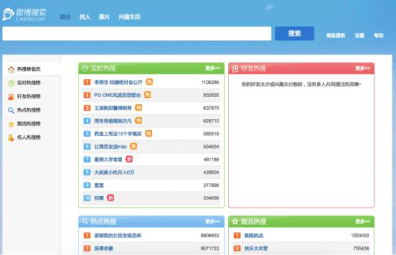Expand 更多>> in the 潮流热搜 panel

[x=362, y=222]
